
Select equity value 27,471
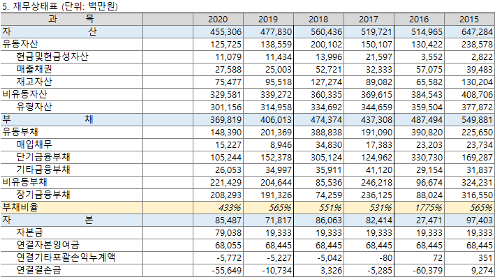(x=429, y=220)
